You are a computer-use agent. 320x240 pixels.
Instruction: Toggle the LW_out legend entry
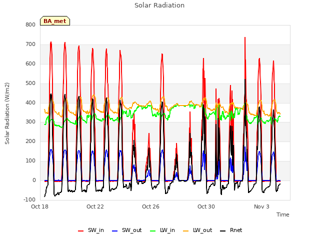coord(197,230)
